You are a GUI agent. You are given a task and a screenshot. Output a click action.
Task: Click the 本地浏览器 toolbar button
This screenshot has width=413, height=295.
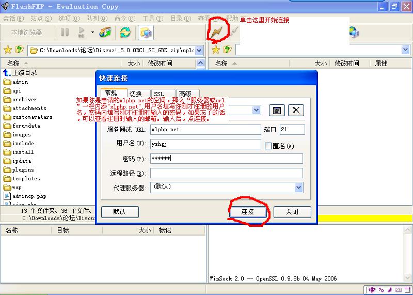[x=27, y=33]
